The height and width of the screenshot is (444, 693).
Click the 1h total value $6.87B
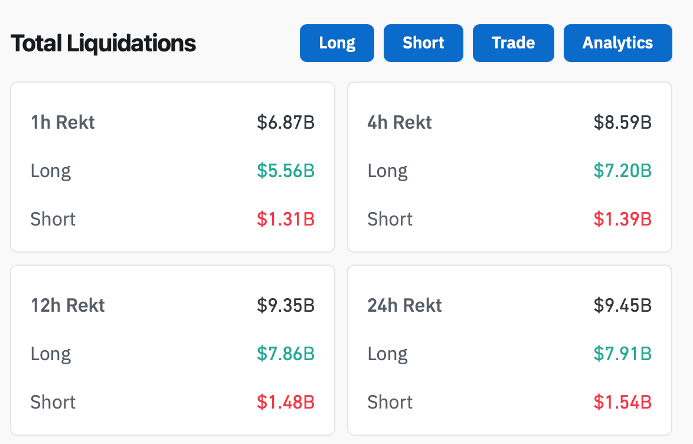pyautogui.click(x=286, y=122)
